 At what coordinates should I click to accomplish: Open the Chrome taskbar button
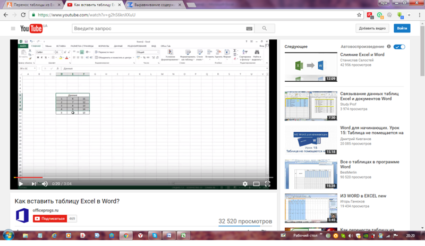click(126, 235)
